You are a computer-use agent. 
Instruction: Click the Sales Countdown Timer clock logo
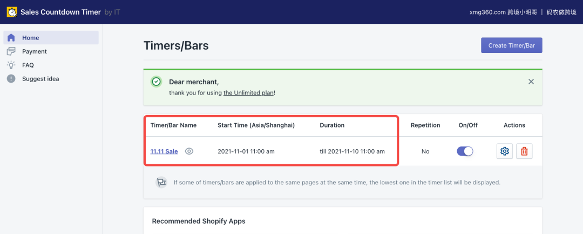(x=12, y=12)
